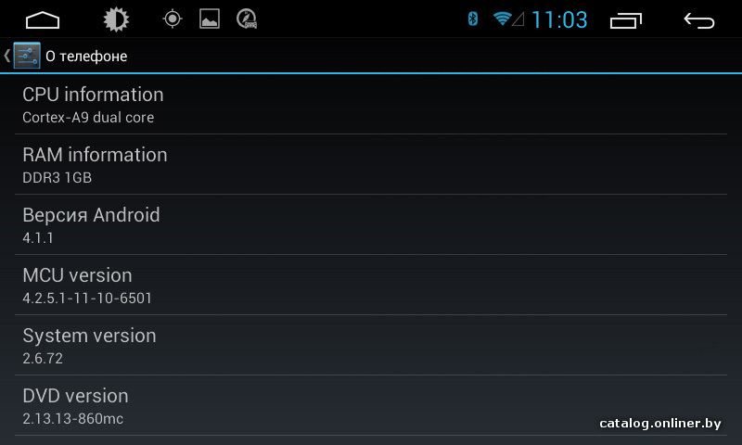Tap the mobile signal strength indicator
The width and height of the screenshot is (742, 445).
pyautogui.click(x=518, y=19)
